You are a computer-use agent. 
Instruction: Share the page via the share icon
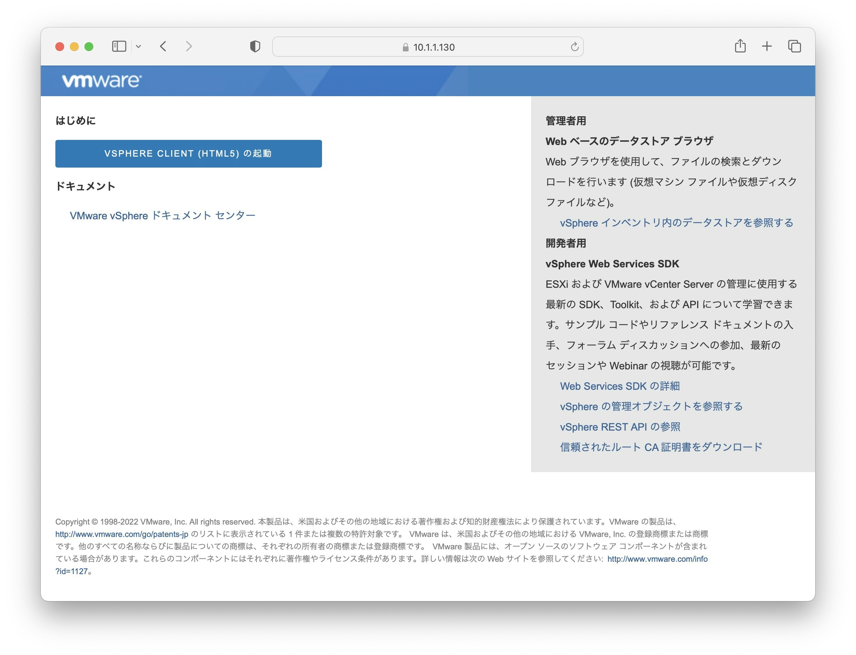[x=740, y=46]
